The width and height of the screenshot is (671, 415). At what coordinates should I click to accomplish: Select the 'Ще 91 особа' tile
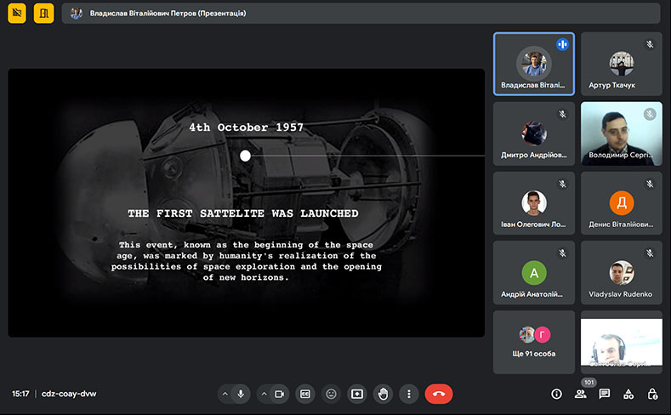coord(534,342)
